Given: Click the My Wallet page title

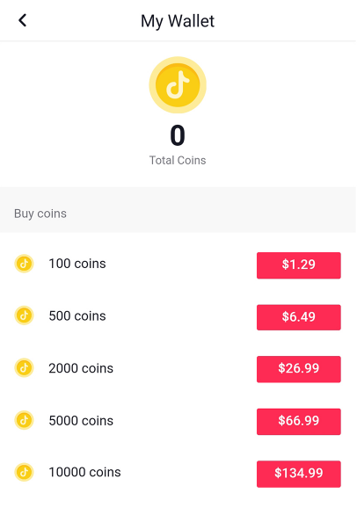Looking at the screenshot, I should coord(178,21).
